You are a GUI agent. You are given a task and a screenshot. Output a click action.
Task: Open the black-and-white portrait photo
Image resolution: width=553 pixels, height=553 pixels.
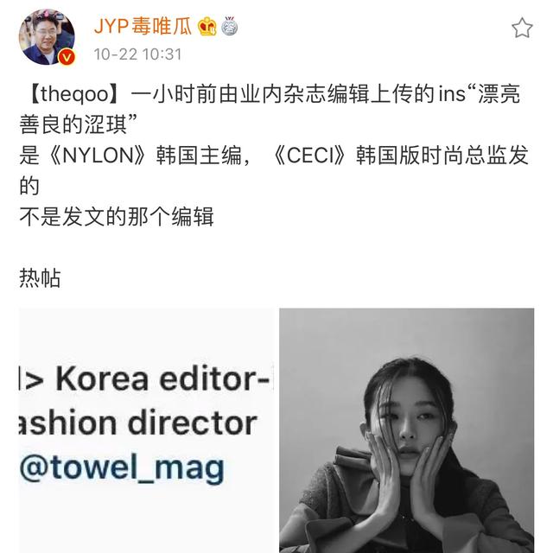click(x=407, y=430)
